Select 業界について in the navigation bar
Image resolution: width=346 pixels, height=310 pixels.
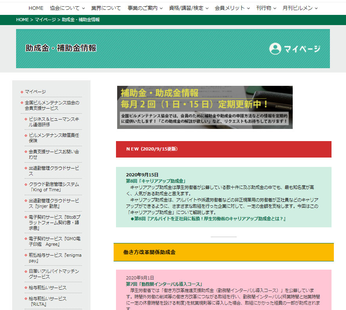tap(106, 8)
